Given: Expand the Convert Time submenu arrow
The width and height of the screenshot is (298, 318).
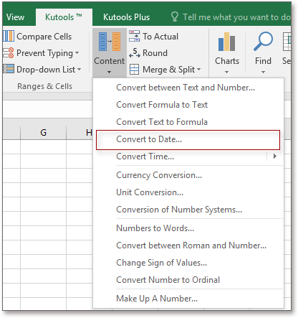Looking at the screenshot, I should point(275,156).
